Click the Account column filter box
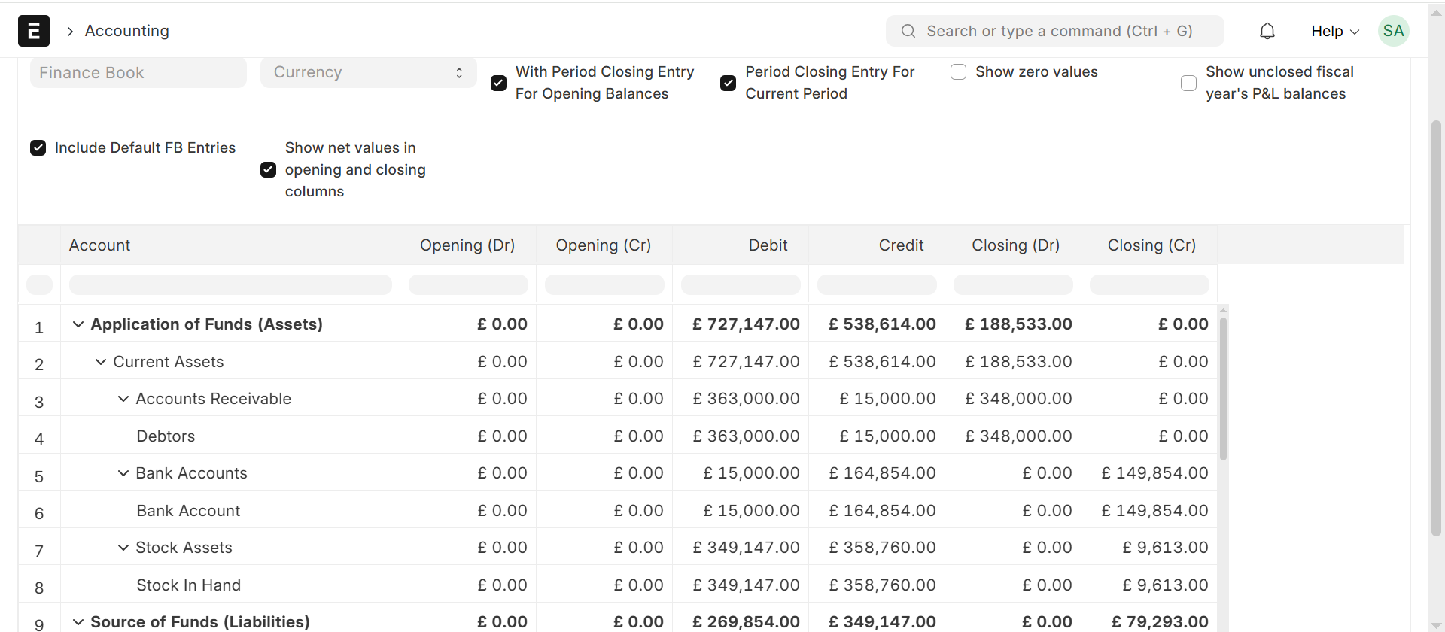The width and height of the screenshot is (1445, 632). coord(230,285)
